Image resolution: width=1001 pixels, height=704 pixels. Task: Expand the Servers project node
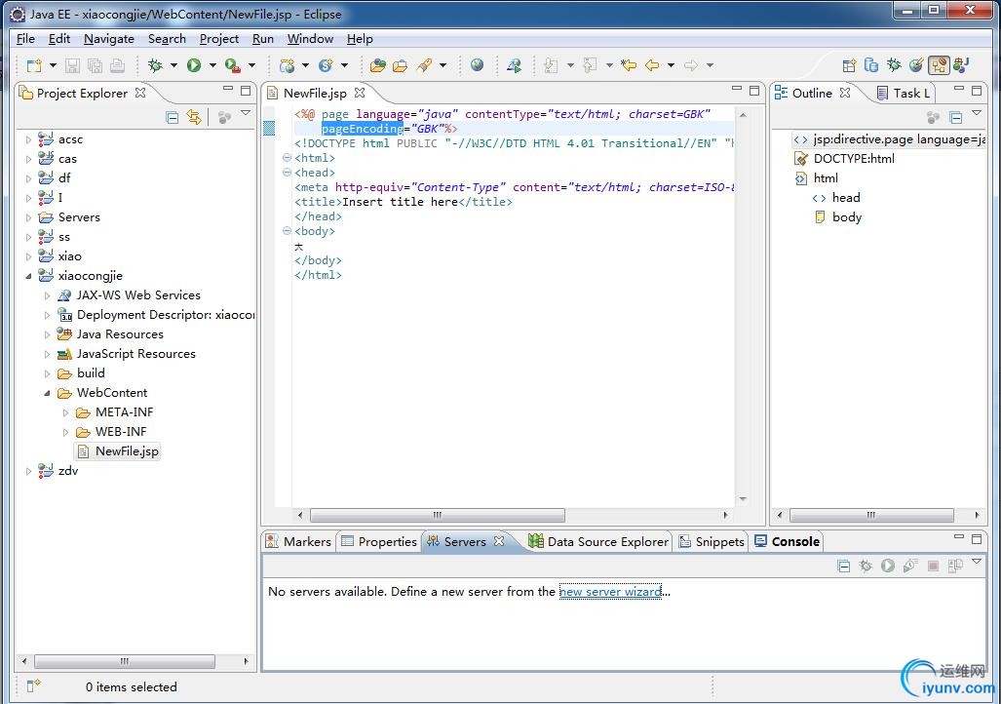28,217
